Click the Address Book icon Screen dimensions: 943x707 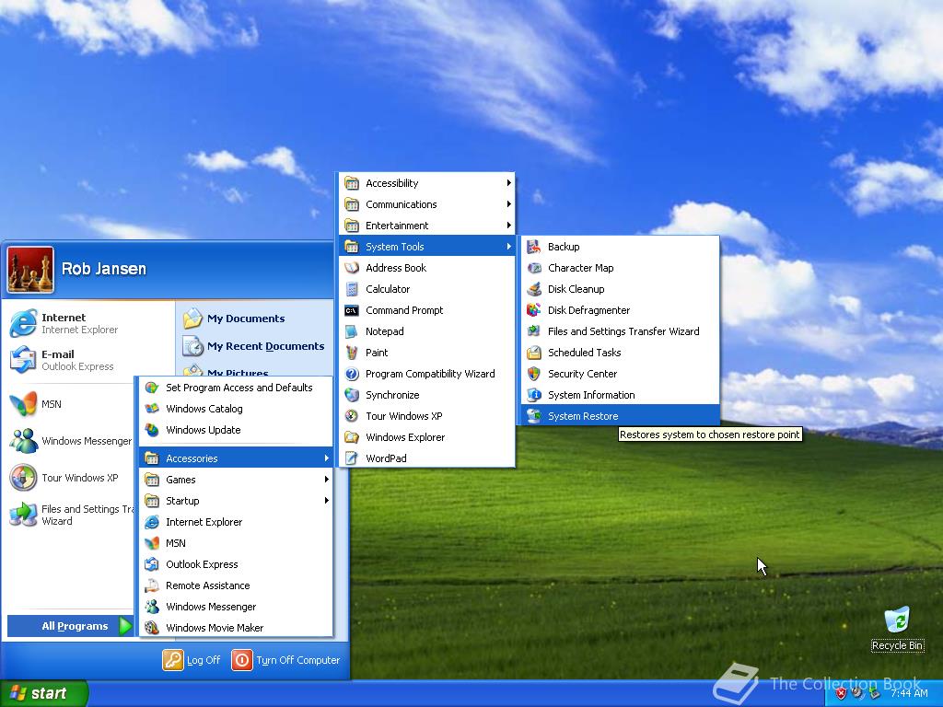pyautogui.click(x=351, y=268)
